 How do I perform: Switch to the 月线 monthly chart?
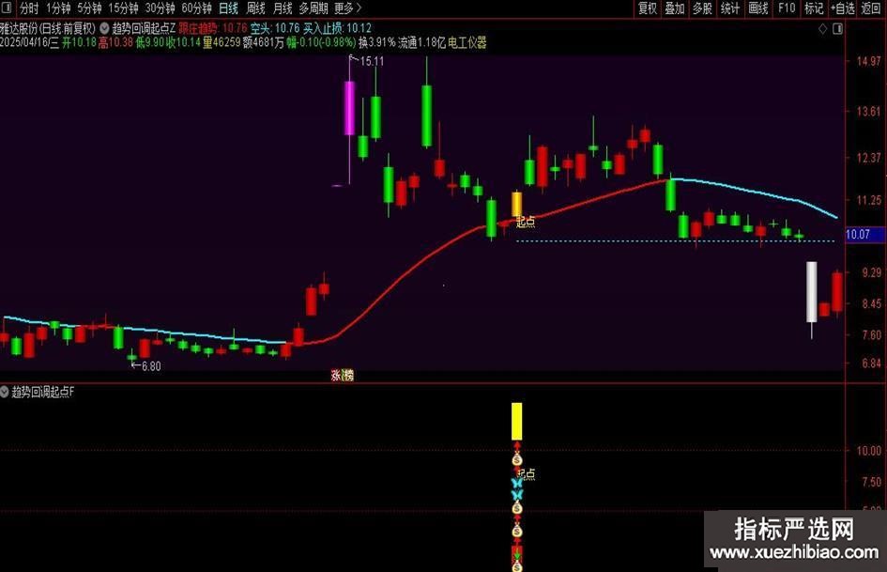pyautogui.click(x=283, y=8)
